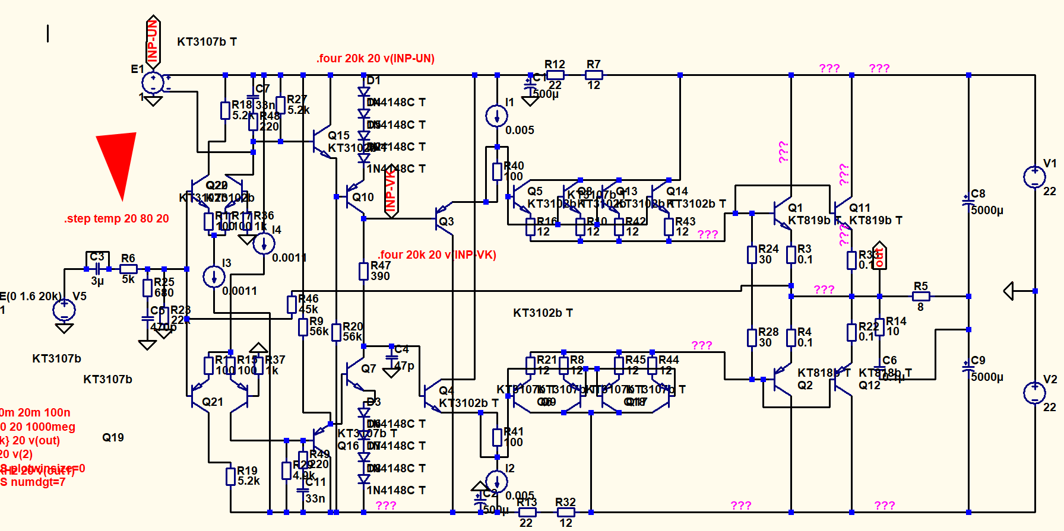Select the R19 5.2k resistor symbol
Image resolution: width=1064 pixels, height=531 pixels.
[230, 476]
